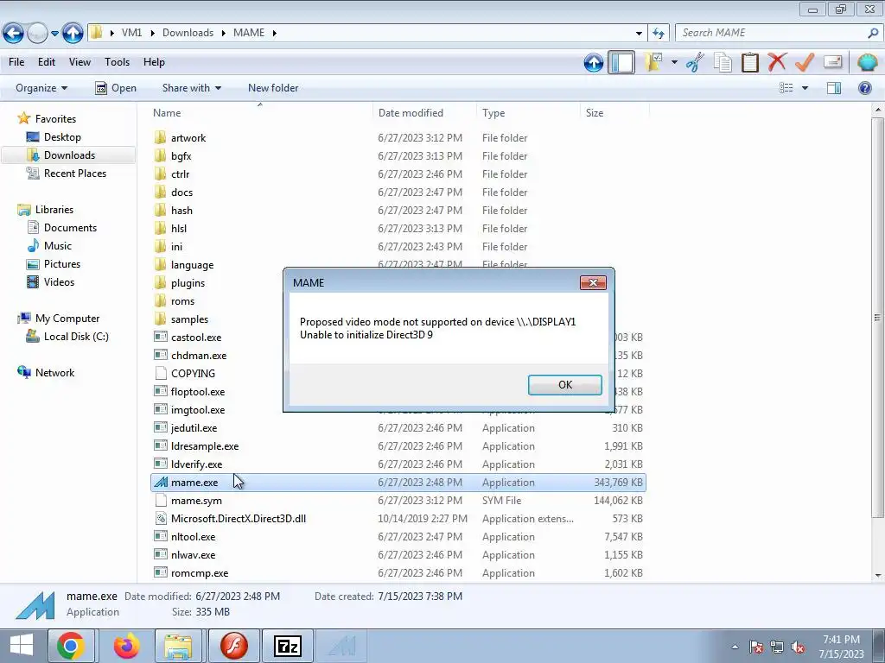Viewport: 885px width, 663px height.
Task: Click the Copy pages icon
Action: point(723,62)
